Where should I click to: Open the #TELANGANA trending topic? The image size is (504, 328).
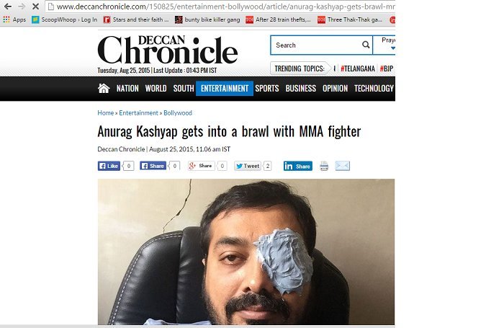pyautogui.click(x=358, y=68)
